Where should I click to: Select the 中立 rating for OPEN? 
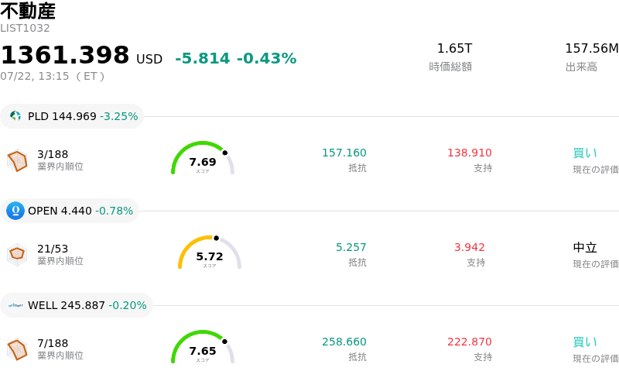[585, 248]
